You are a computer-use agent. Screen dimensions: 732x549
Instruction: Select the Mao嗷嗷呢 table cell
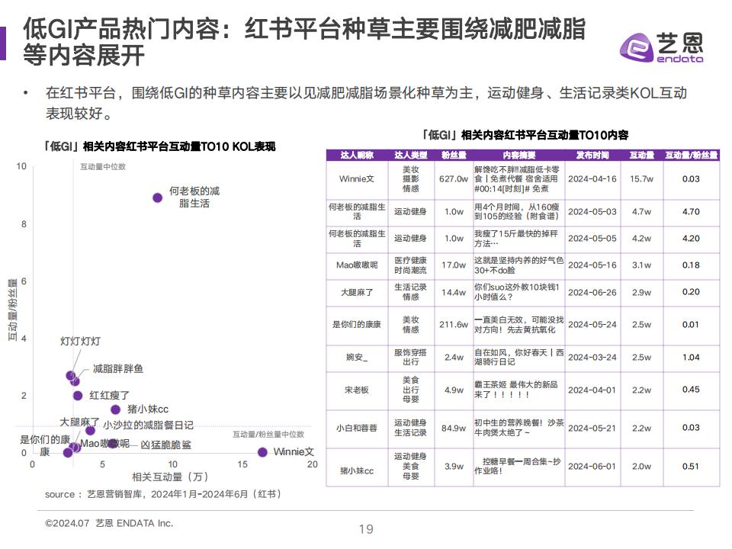click(357, 265)
